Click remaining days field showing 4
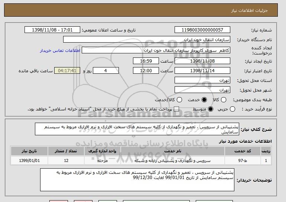 pyautogui.click(x=106, y=71)
